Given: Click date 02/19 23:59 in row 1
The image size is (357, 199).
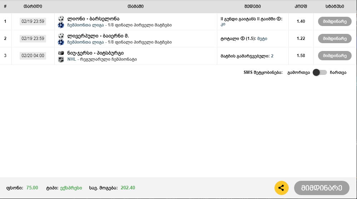Looking at the screenshot, I should pos(33,21).
